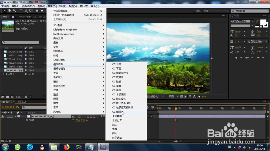Click the Project panel search field
The width and height of the screenshot is (270, 151).
[21, 42]
